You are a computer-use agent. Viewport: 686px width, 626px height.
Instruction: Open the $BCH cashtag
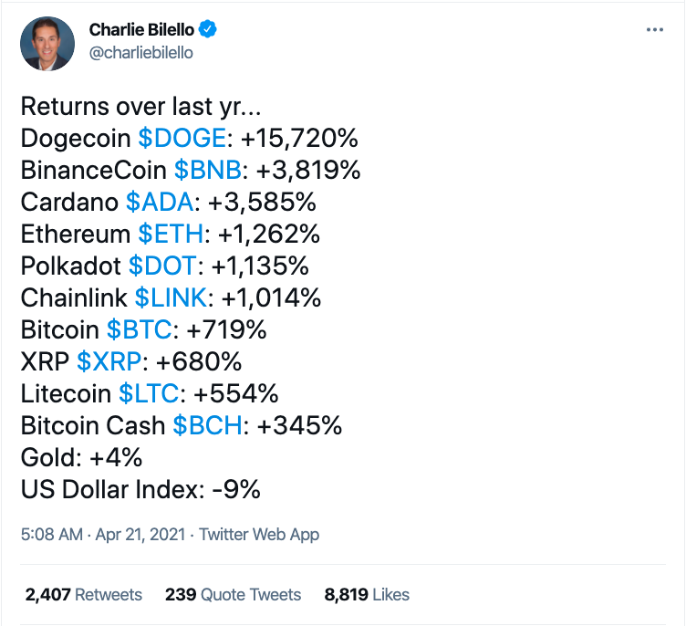coord(208,426)
